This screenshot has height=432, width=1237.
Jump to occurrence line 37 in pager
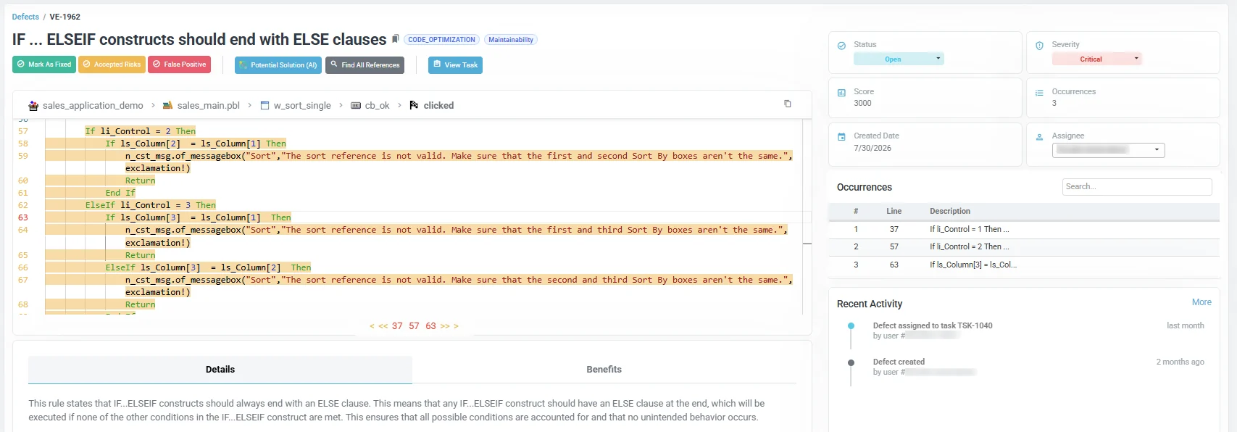tap(397, 326)
